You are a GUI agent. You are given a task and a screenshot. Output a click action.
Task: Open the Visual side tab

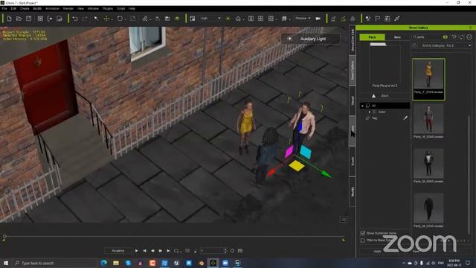tap(353, 100)
